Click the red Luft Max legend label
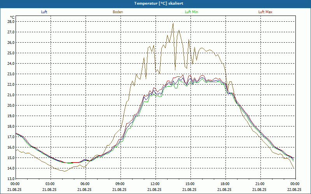The image size is (311, 194). click(265, 12)
